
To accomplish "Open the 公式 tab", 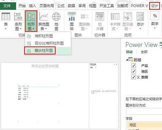I will [61, 6].
